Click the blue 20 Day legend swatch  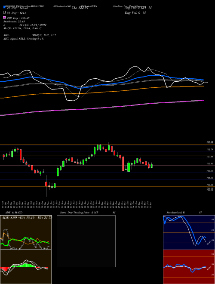[x=5, y=7]
